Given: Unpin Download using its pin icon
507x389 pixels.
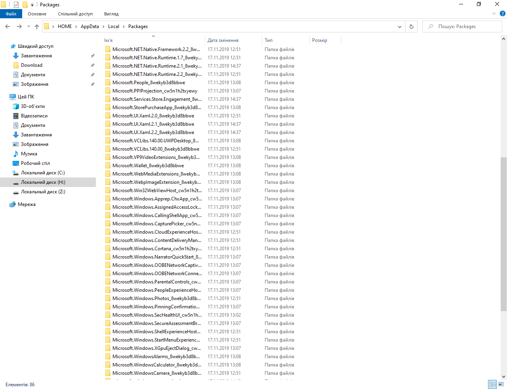Looking at the screenshot, I should pos(92,65).
